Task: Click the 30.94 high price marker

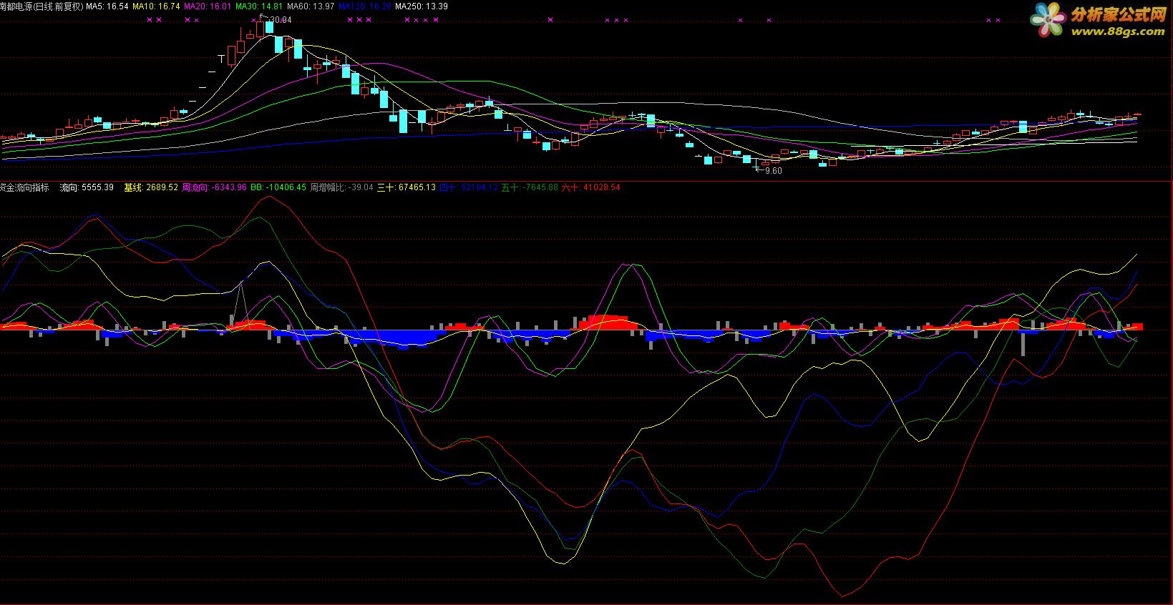Action: [281, 19]
